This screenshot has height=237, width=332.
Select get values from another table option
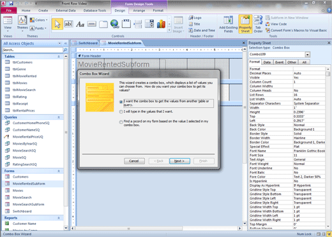(x=121, y=102)
